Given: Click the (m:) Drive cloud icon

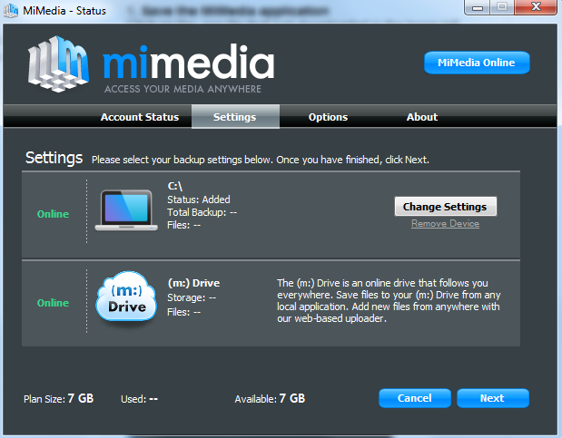Looking at the screenshot, I should [126, 297].
